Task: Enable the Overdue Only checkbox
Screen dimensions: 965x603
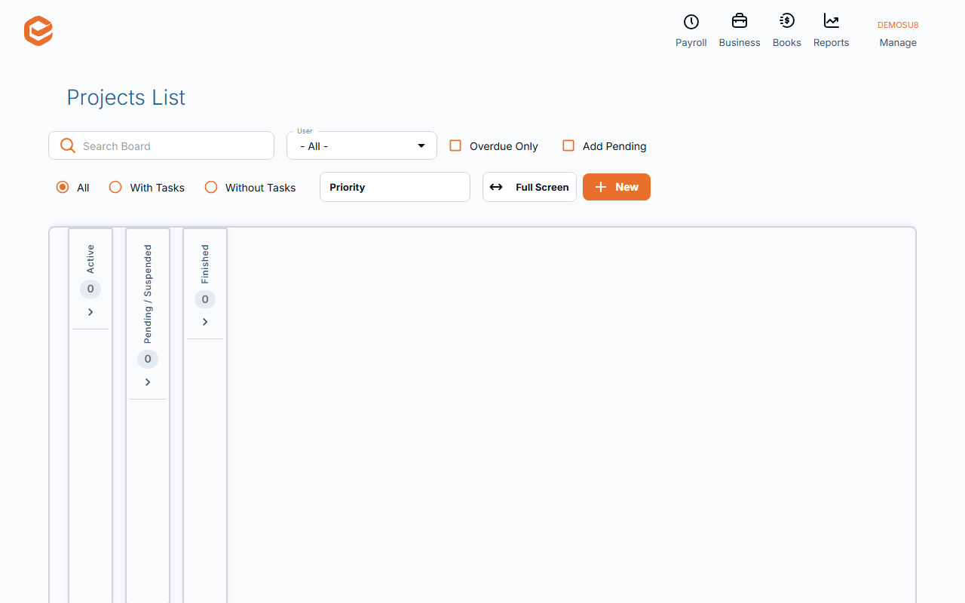Action: [455, 145]
